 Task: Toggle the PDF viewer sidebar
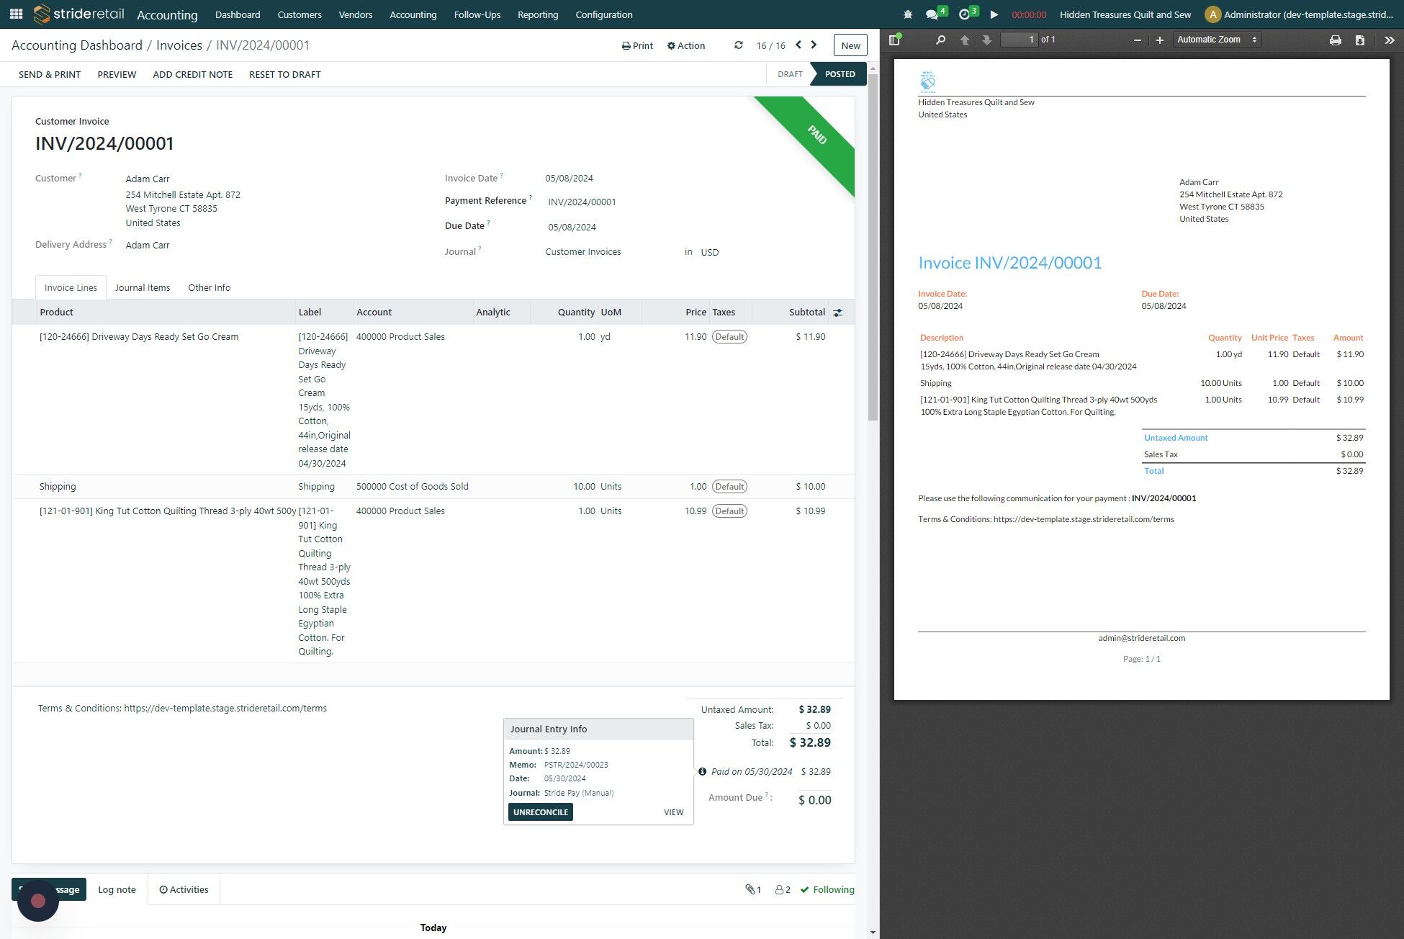pos(895,40)
